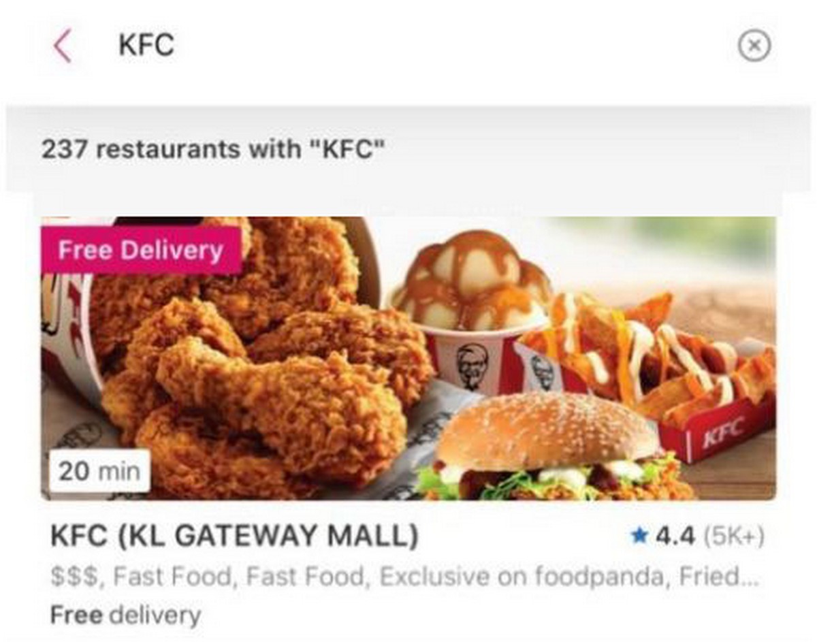Viewport: 817px width, 642px height.
Task: Tap the blue rating star icon
Action: click(x=639, y=537)
